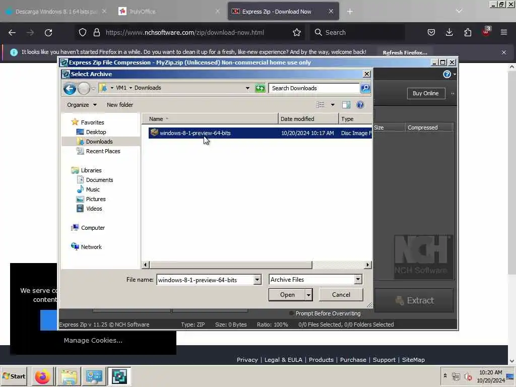This screenshot has height=387, width=516.
Task: Click the Back arrow in Select Archive dialog
Action: (x=70, y=88)
